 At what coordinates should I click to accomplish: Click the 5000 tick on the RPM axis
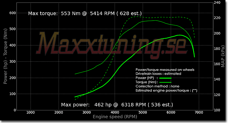pyautogui.click(x=143, y=112)
